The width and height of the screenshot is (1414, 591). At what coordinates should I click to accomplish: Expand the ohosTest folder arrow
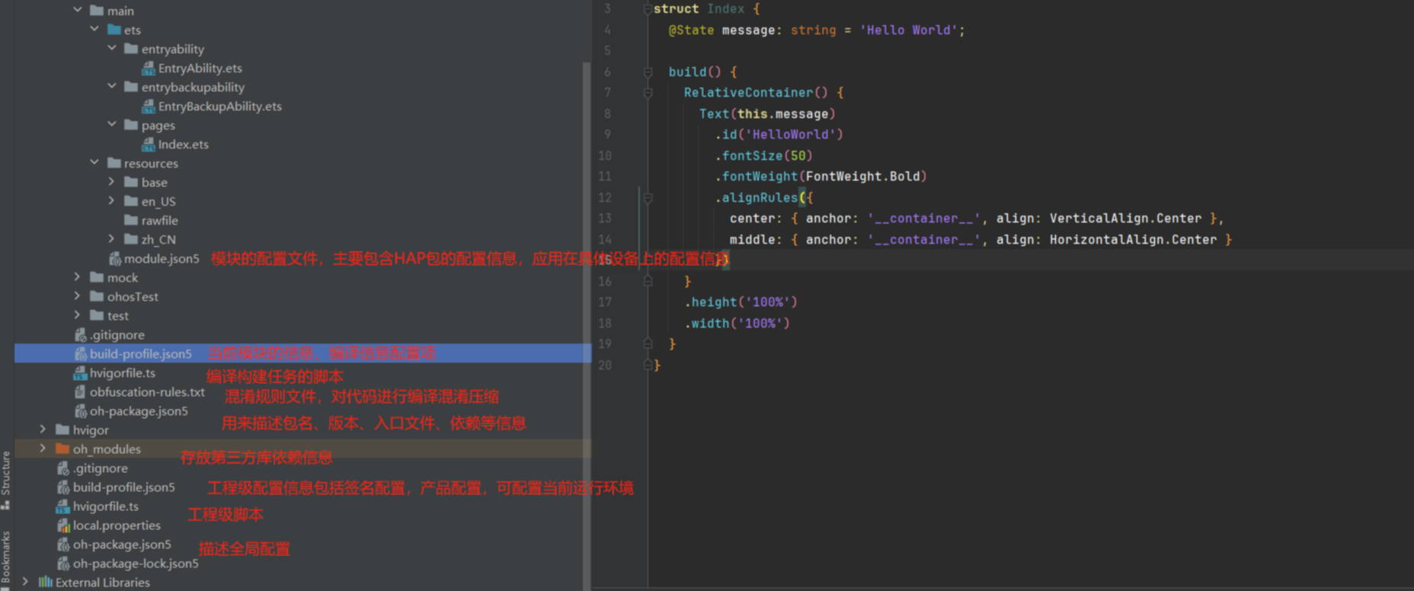click(x=77, y=295)
